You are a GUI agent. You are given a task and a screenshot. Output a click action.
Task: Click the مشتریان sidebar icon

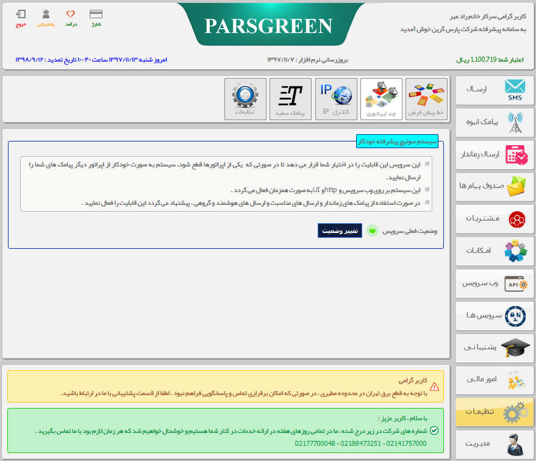(x=515, y=218)
